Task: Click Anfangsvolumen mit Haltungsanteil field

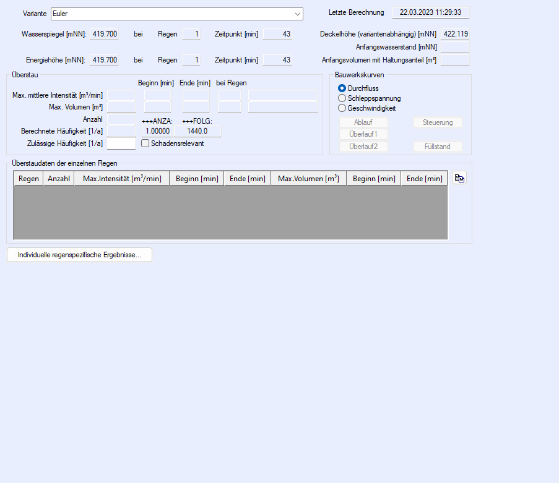Action: pos(454,60)
